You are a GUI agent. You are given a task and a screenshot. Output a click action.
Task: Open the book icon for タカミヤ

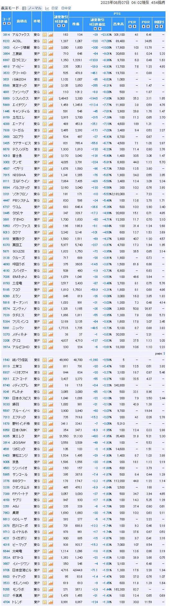pyautogui.click(x=45, y=213)
